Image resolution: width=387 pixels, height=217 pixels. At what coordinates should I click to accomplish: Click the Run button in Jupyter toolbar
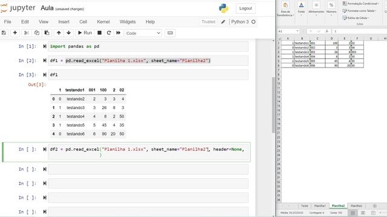pos(85,33)
